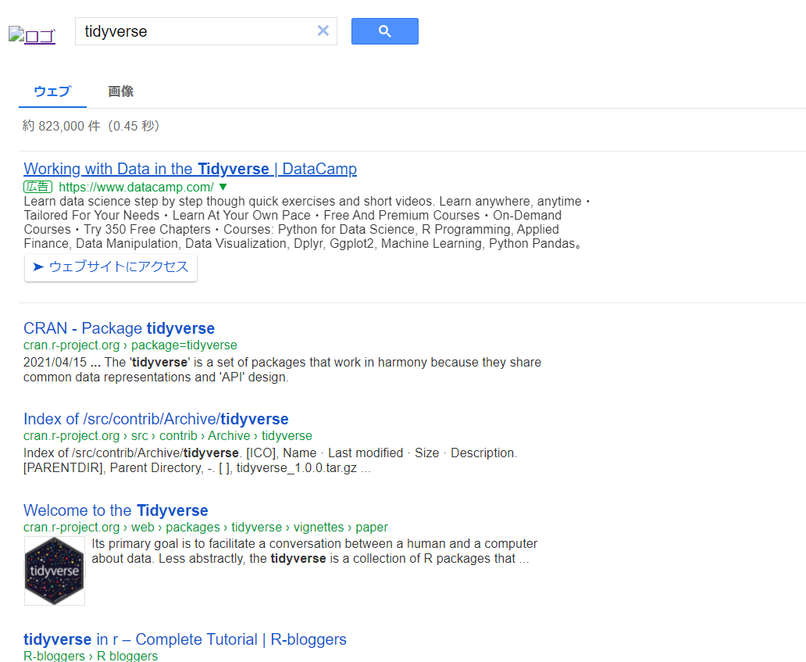Click the R-bloggers › R bloggers URL
806x662 pixels.
(91, 656)
